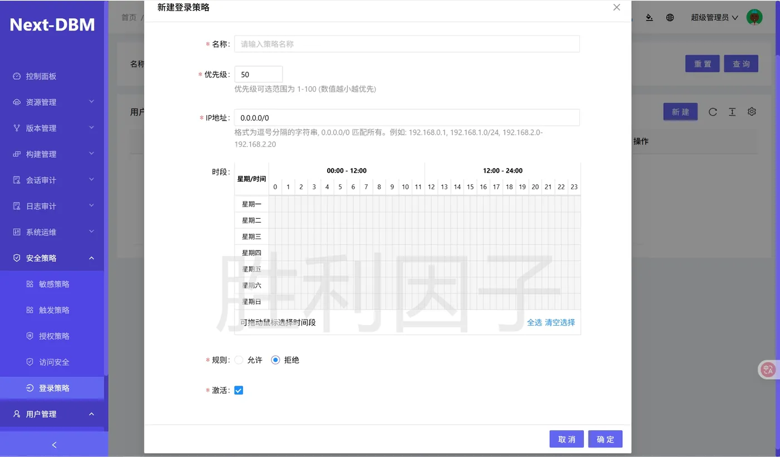Click the login arrow icon beside 登录策略
The height and width of the screenshot is (457, 780).
coord(30,388)
